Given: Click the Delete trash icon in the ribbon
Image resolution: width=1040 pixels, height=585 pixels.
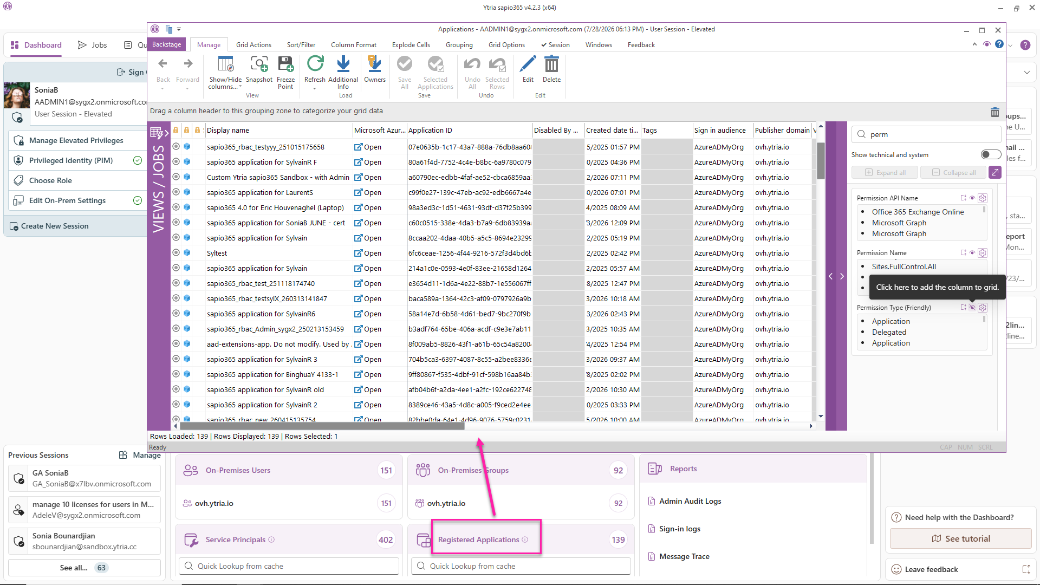Looking at the screenshot, I should (551, 64).
